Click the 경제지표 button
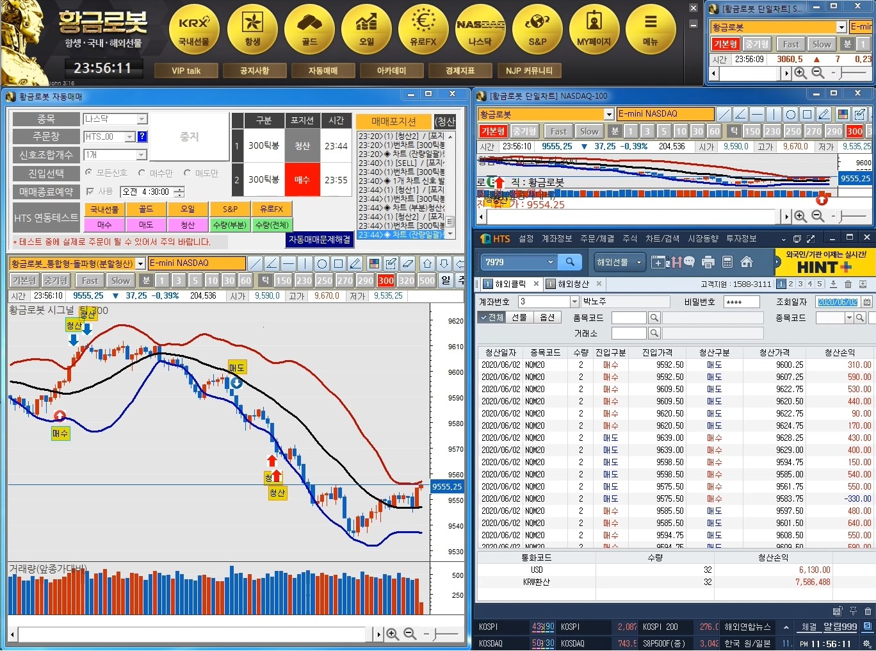 pos(460,70)
